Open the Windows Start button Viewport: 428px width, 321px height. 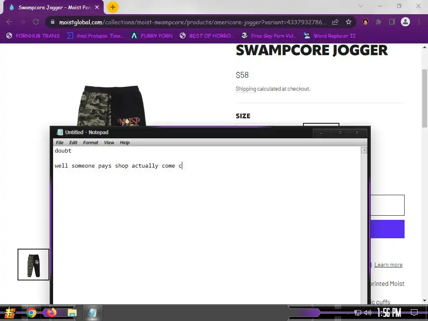10,313
